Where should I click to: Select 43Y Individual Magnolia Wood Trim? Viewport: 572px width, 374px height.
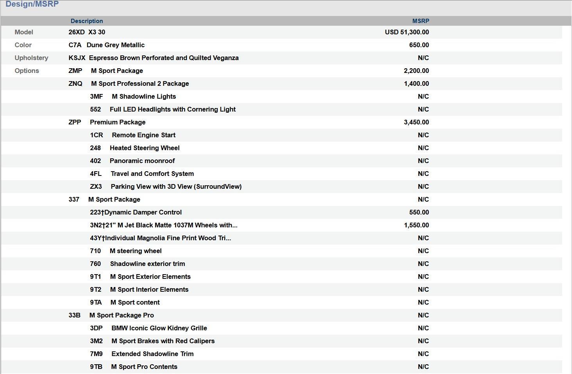point(161,238)
